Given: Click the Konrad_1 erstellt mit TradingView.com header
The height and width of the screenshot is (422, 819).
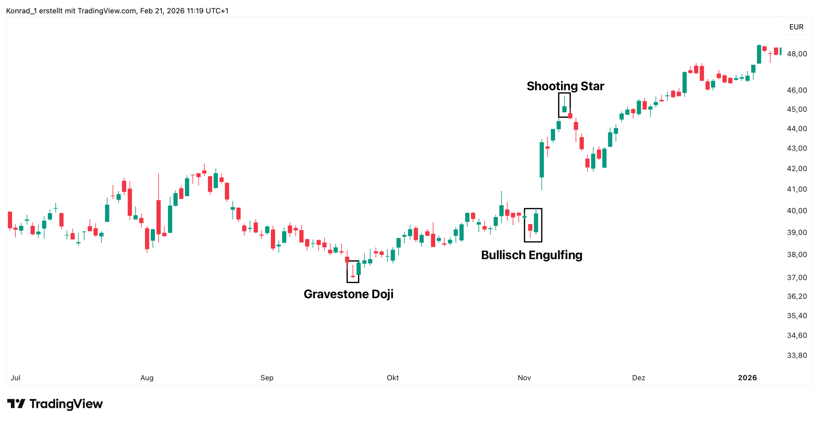Looking at the screenshot, I should (x=117, y=11).
